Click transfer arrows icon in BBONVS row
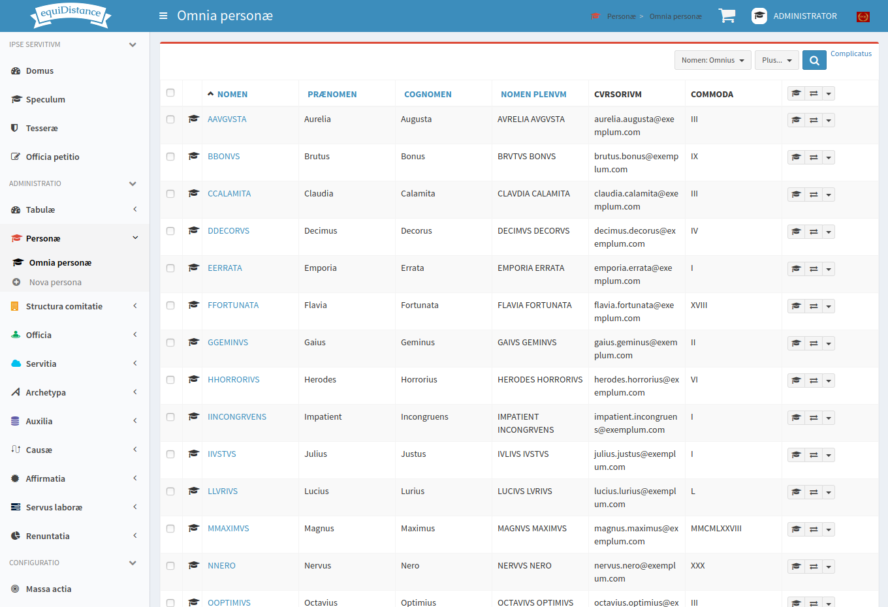The image size is (888, 607). pyautogui.click(x=814, y=157)
